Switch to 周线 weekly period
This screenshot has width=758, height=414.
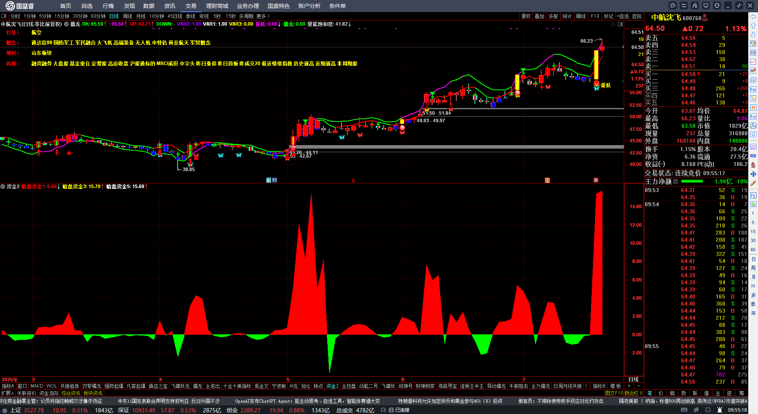click(x=128, y=16)
